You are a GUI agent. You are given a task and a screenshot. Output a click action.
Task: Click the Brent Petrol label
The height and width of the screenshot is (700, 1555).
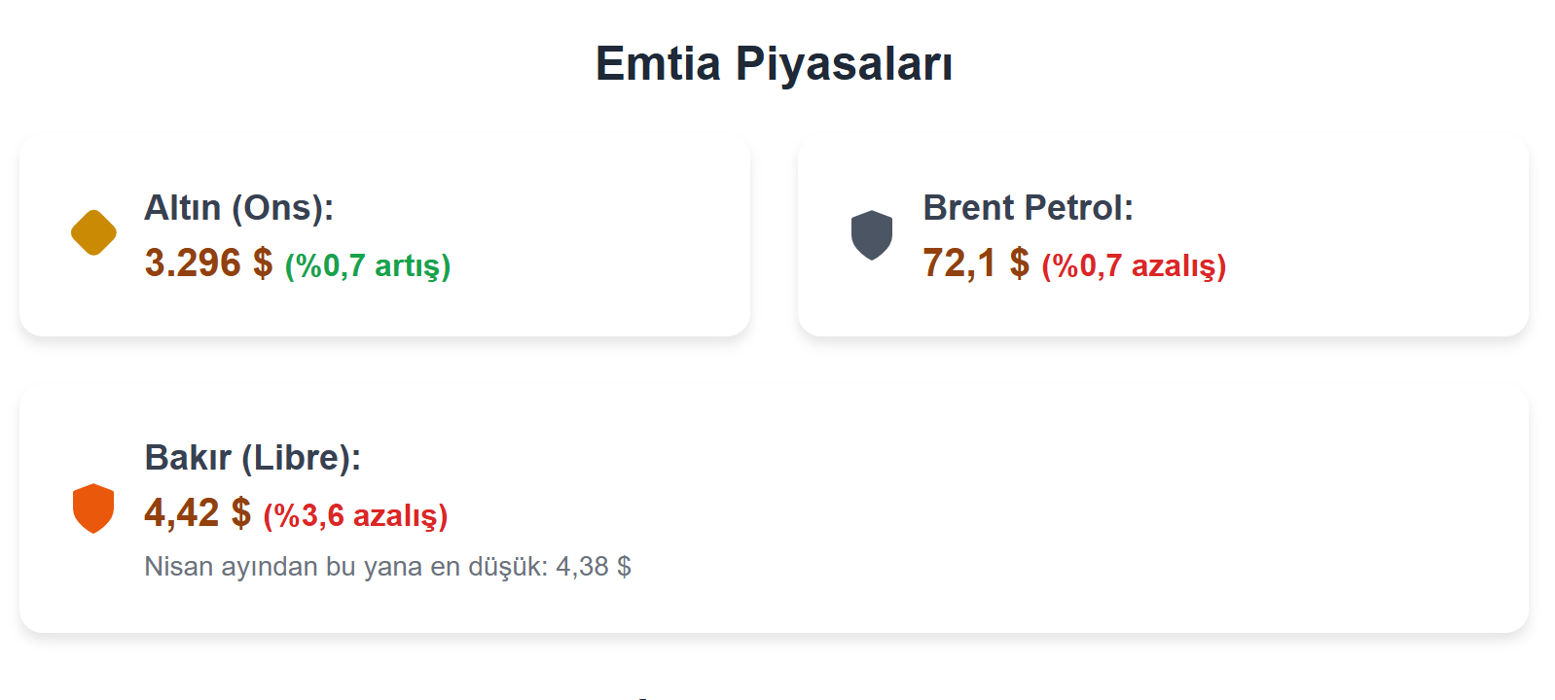[1028, 208]
